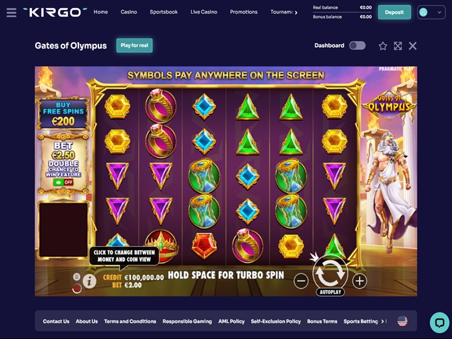The image size is (452, 339).
Task: Click Buy Free Spins €200 panel
Action: coord(63,113)
